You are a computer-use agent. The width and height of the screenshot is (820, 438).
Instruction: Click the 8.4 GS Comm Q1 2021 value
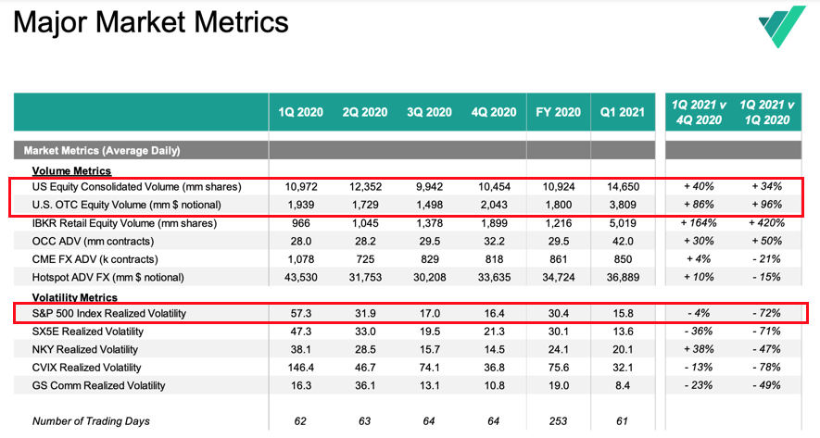coord(623,386)
